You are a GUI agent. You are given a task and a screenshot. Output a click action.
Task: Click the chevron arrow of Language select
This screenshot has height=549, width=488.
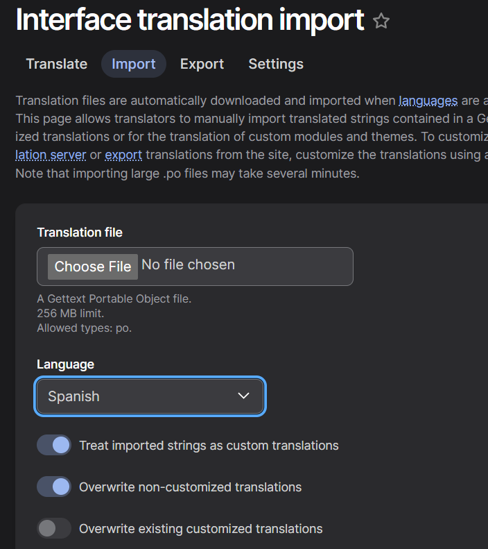[243, 396]
